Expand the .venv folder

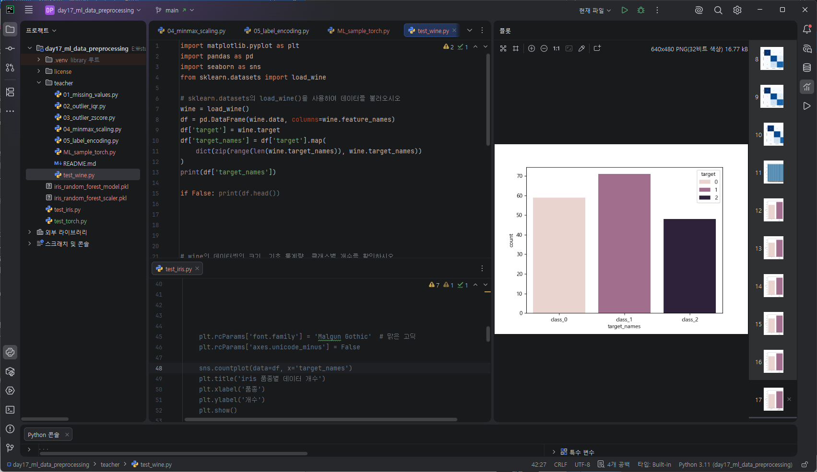click(39, 60)
